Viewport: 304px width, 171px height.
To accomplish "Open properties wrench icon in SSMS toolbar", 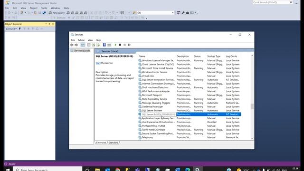I will click(x=183, y=13).
